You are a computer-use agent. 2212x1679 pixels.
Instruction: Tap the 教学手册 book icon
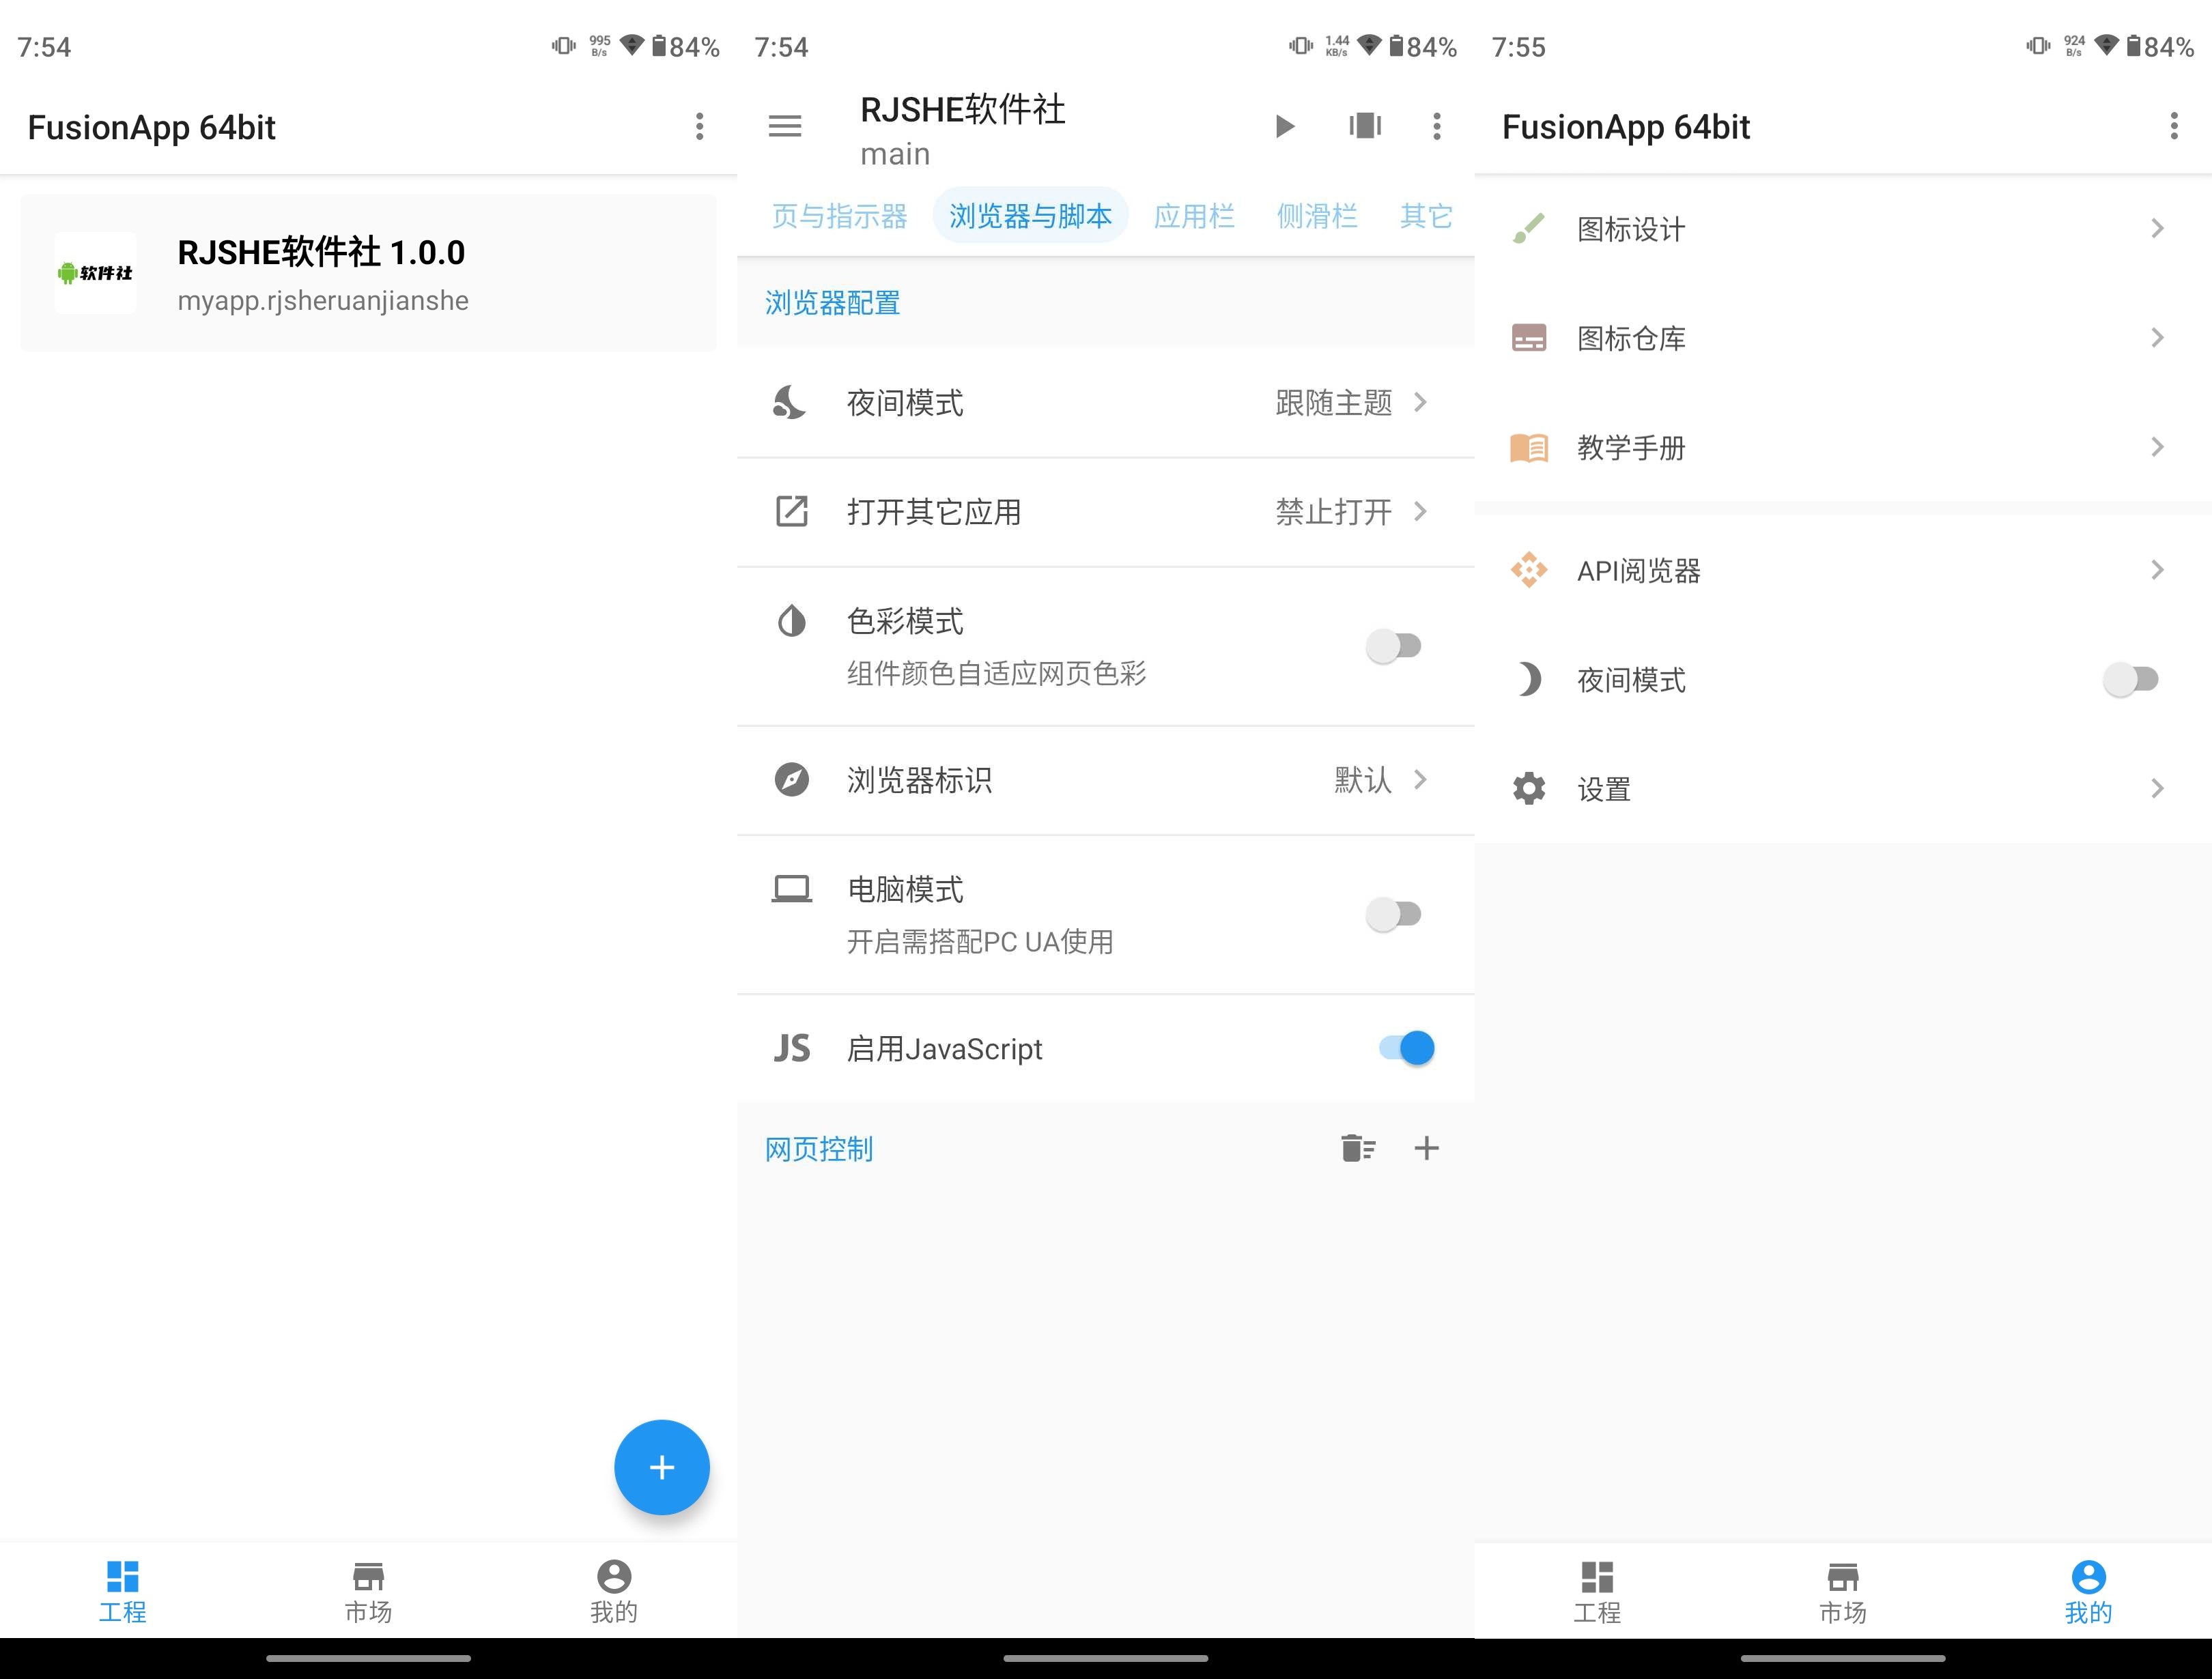tap(1528, 447)
